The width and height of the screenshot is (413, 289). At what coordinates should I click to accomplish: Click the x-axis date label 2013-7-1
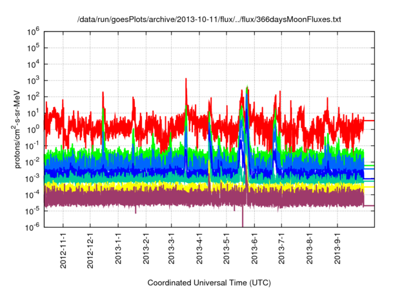[281, 248]
